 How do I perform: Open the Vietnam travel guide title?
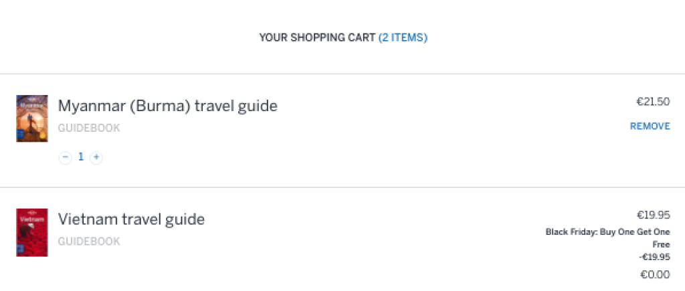[131, 219]
